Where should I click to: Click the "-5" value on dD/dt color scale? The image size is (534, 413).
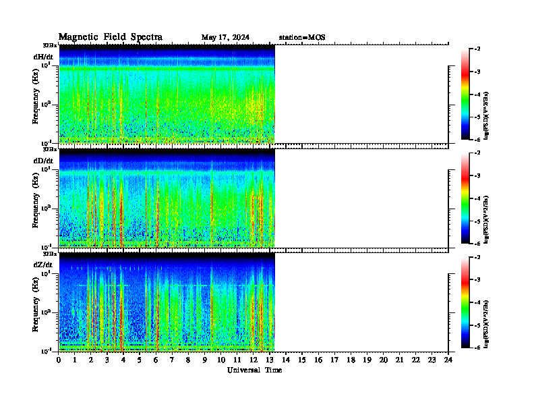pos(477,221)
